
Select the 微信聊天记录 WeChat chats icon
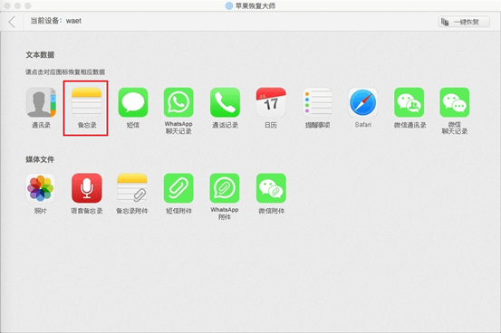pos(455,102)
